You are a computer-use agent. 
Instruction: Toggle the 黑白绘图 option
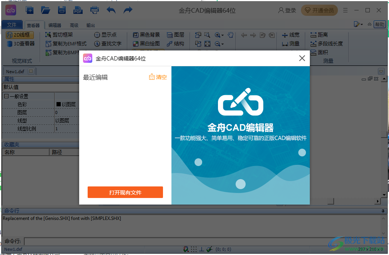pyautogui.click(x=146, y=44)
